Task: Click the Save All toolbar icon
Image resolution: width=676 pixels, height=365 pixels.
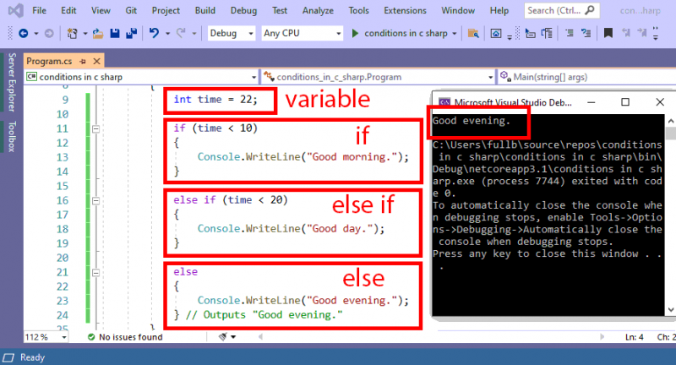Action: pos(133,33)
